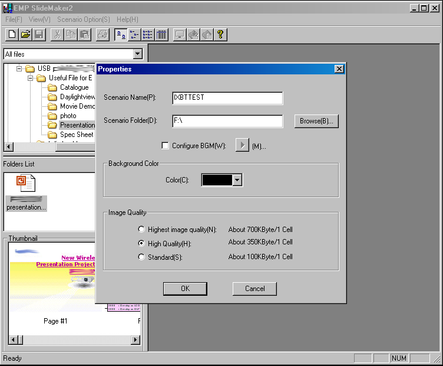The width and height of the screenshot is (443, 366).
Task: Click the black background color swatch
Action: (217, 180)
